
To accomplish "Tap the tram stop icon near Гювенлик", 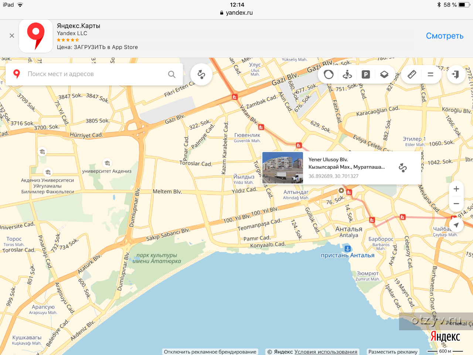I will 261,127.
